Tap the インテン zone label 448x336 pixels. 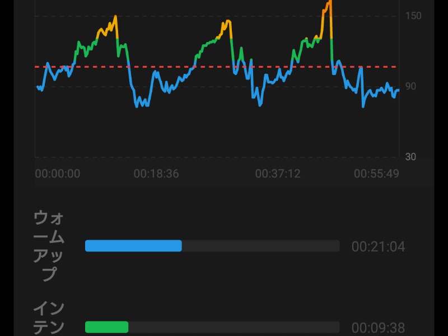pos(49,318)
